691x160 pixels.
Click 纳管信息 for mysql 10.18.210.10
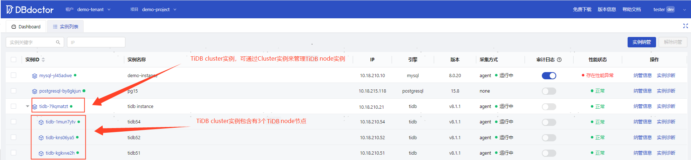coord(642,76)
